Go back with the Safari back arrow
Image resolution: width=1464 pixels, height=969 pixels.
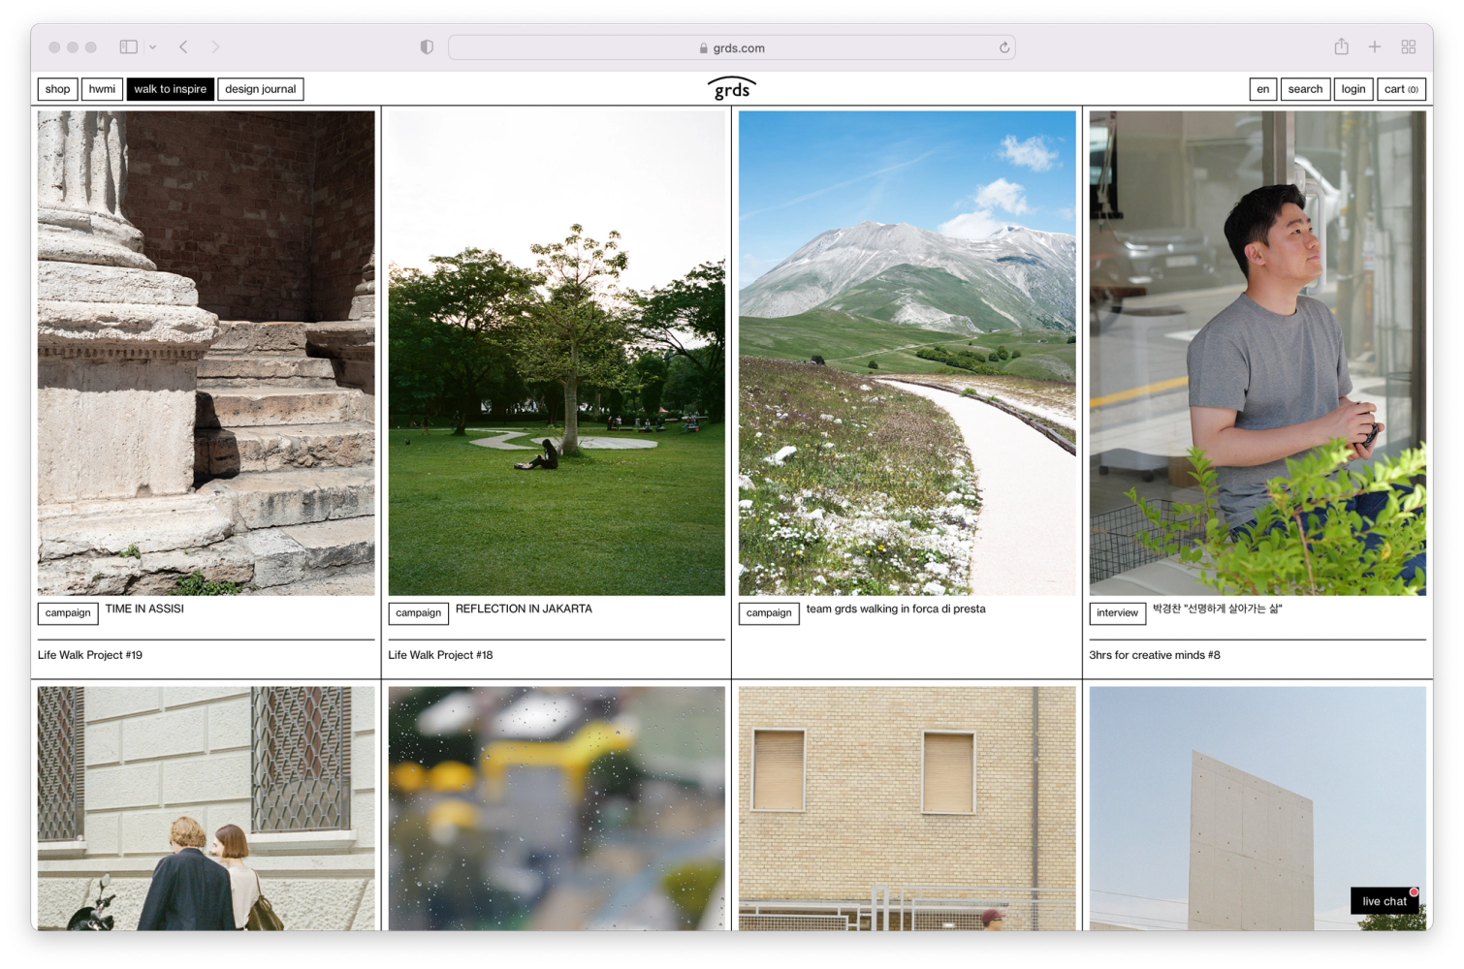point(183,47)
